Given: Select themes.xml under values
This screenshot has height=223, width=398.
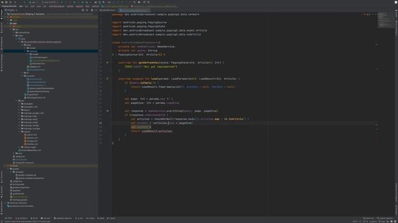Looking at the screenshot, I should [31, 144].
